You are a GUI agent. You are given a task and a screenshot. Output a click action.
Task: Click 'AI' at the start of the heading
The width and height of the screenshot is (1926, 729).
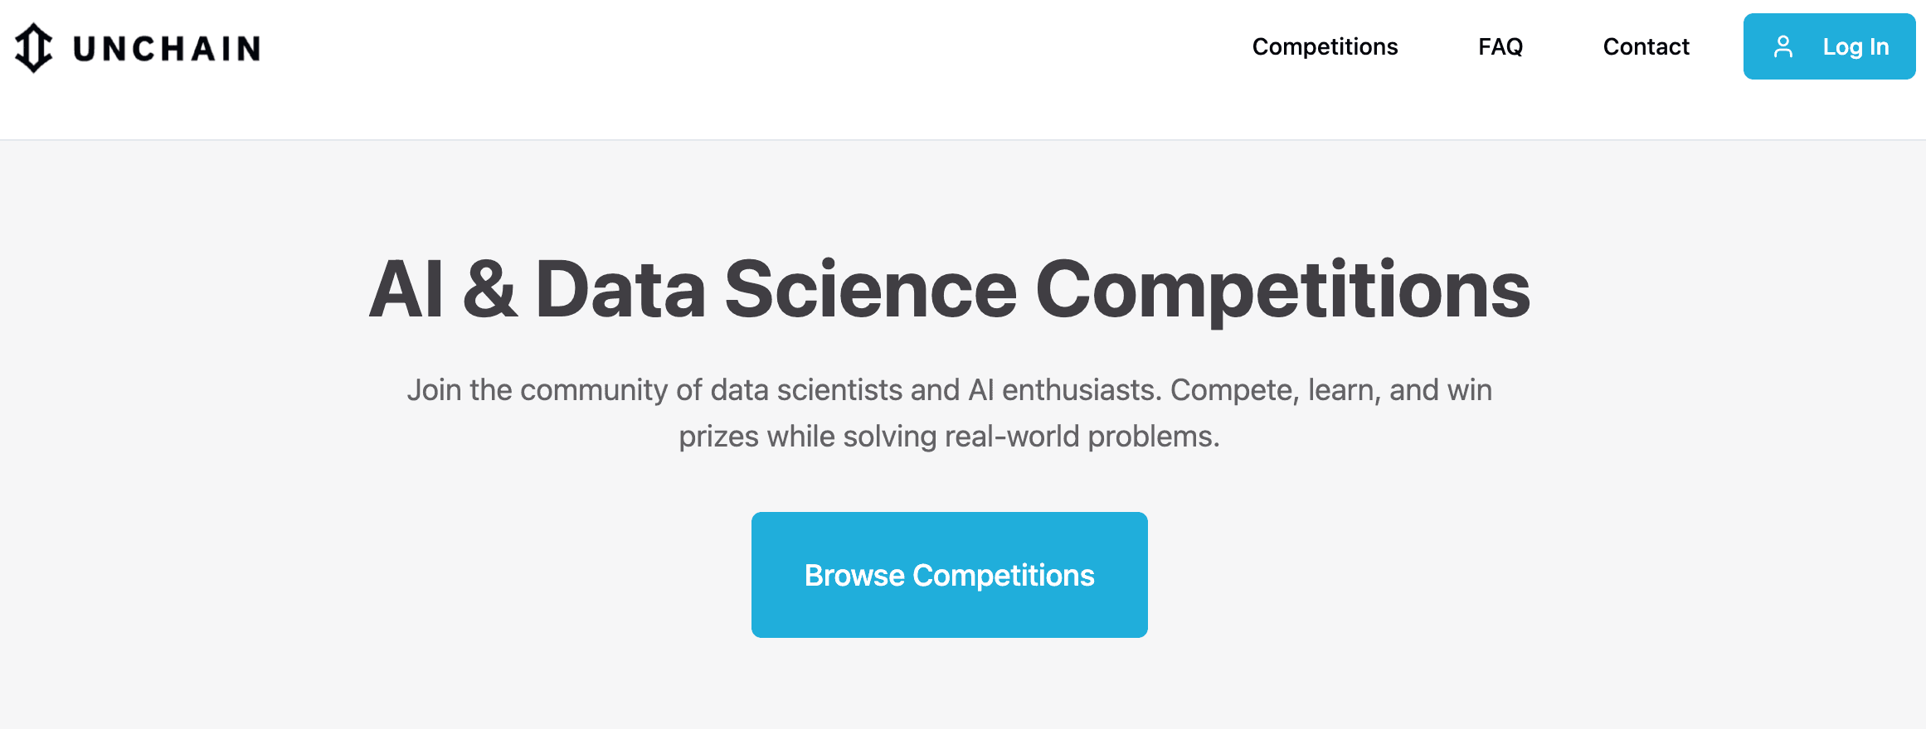point(406,289)
